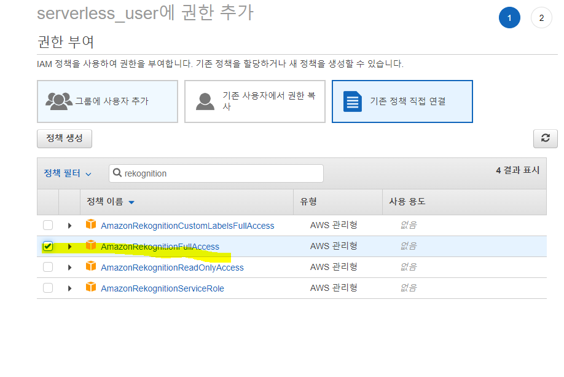
Task: Click the orange box icon beside AmazonRekognitionReadOnlyAccess
Action: pos(91,266)
